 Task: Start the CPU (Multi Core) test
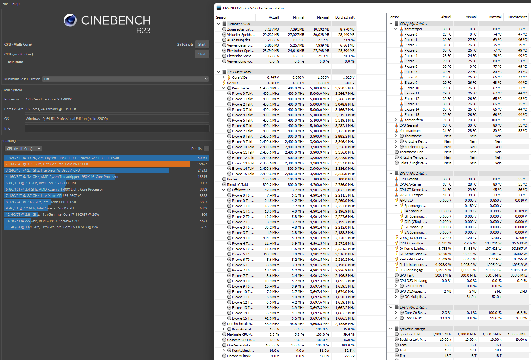(202, 44)
